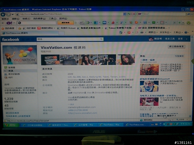Click the IE Home icon in command bar
The image size is (194, 145).
click(x=121, y=32)
